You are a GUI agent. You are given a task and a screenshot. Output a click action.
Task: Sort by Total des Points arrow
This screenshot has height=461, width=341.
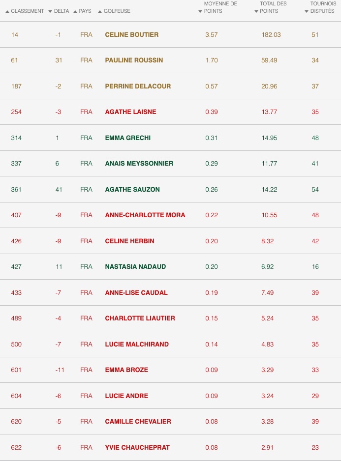256,11
